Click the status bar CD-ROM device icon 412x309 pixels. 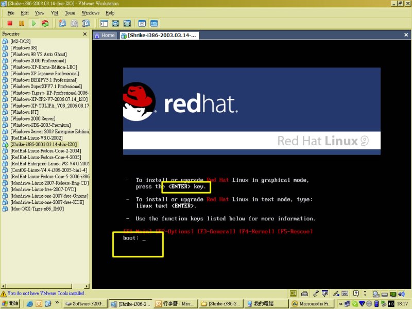376,294
